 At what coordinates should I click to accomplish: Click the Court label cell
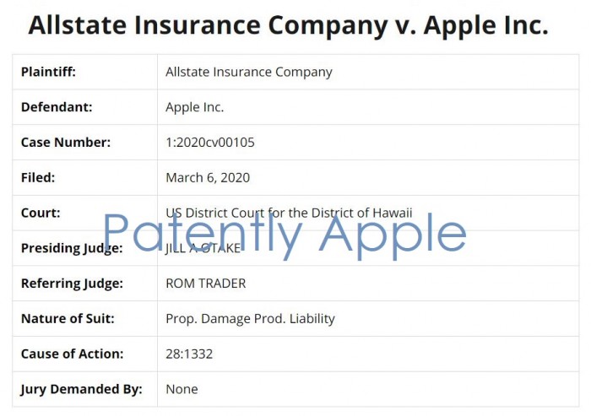coord(84,213)
